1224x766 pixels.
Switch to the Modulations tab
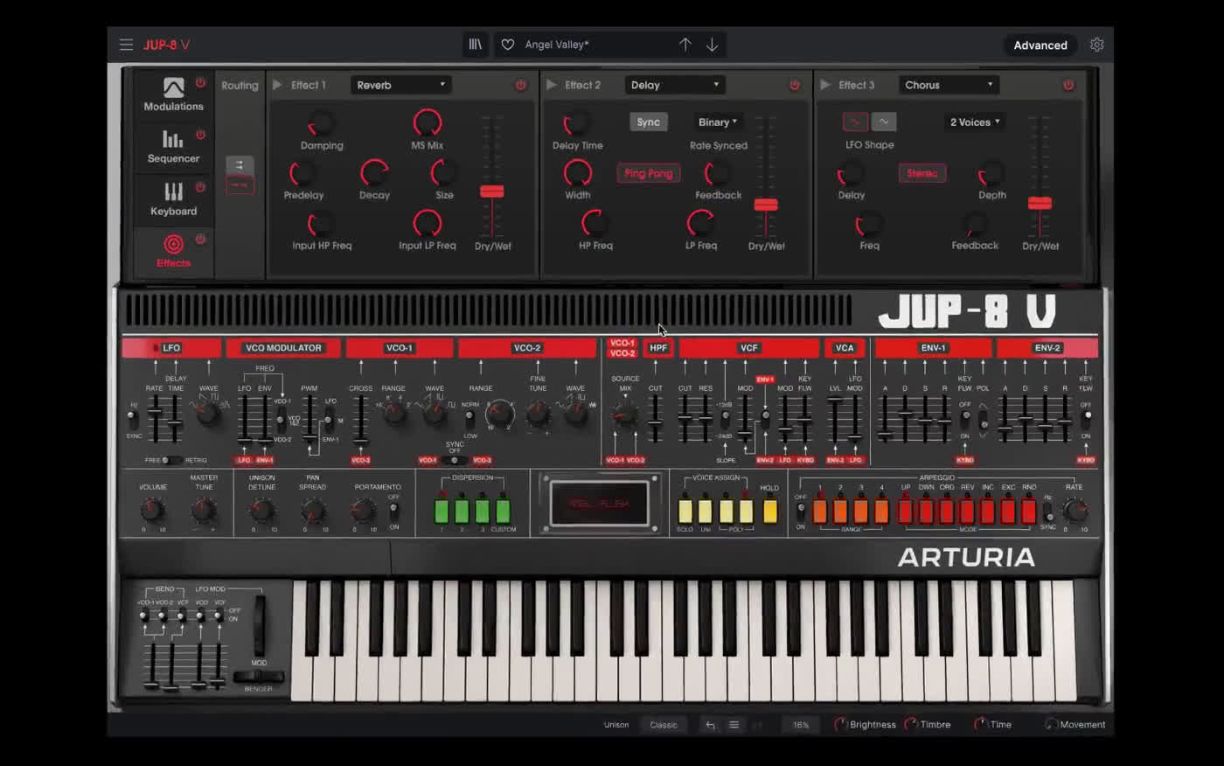[173, 94]
